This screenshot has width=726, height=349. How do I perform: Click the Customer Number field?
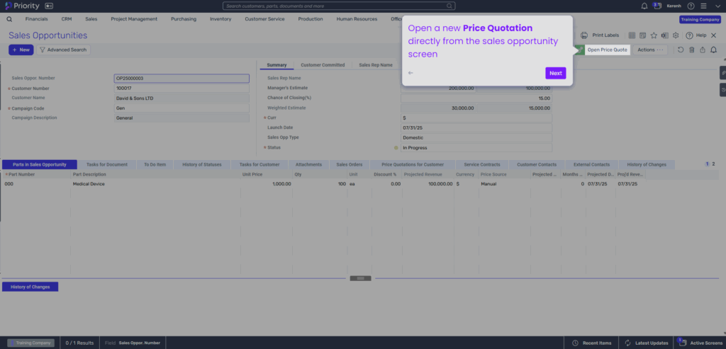(x=181, y=88)
